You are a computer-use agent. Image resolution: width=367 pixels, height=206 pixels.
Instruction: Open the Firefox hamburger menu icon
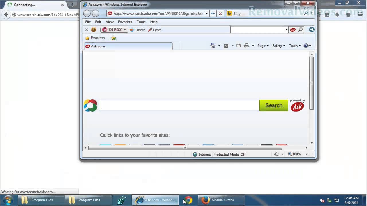coord(360,14)
